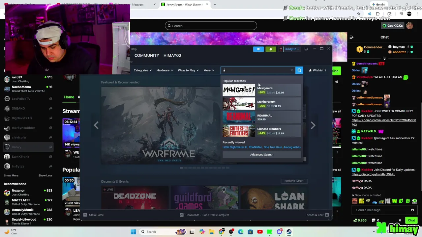
Task: Expand the Ways to Play dropdown
Action: (x=188, y=70)
